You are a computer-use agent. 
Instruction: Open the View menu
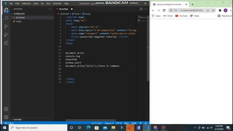[x=36, y=3]
